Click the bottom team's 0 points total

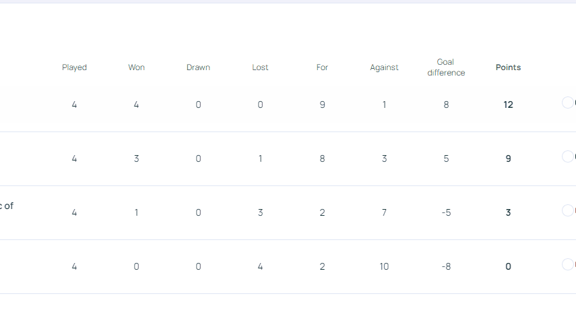pos(508,266)
